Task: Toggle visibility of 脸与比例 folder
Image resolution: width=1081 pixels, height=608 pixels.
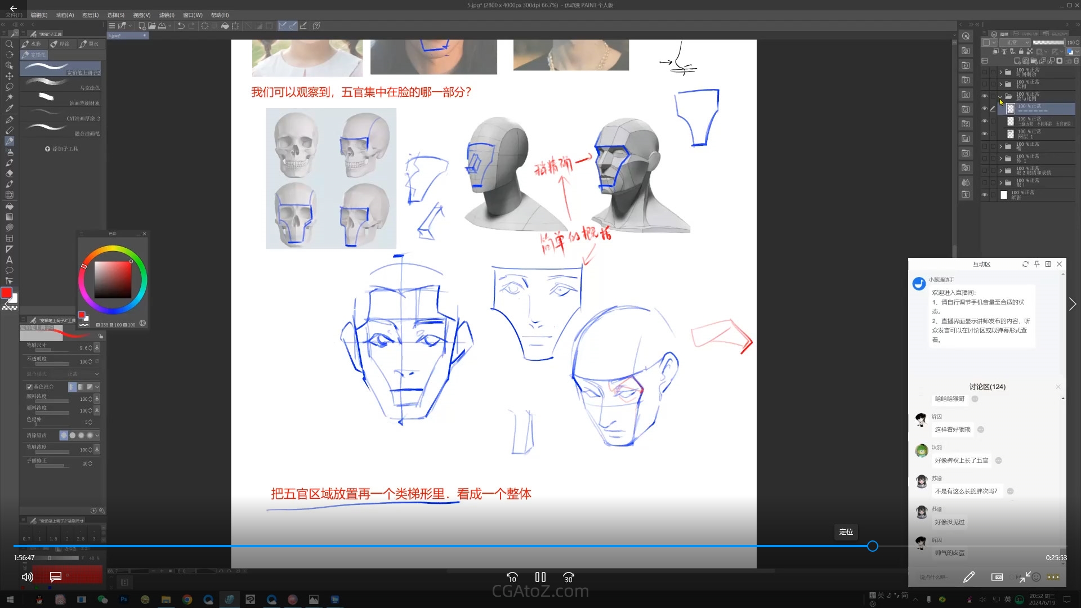Action: [984, 96]
